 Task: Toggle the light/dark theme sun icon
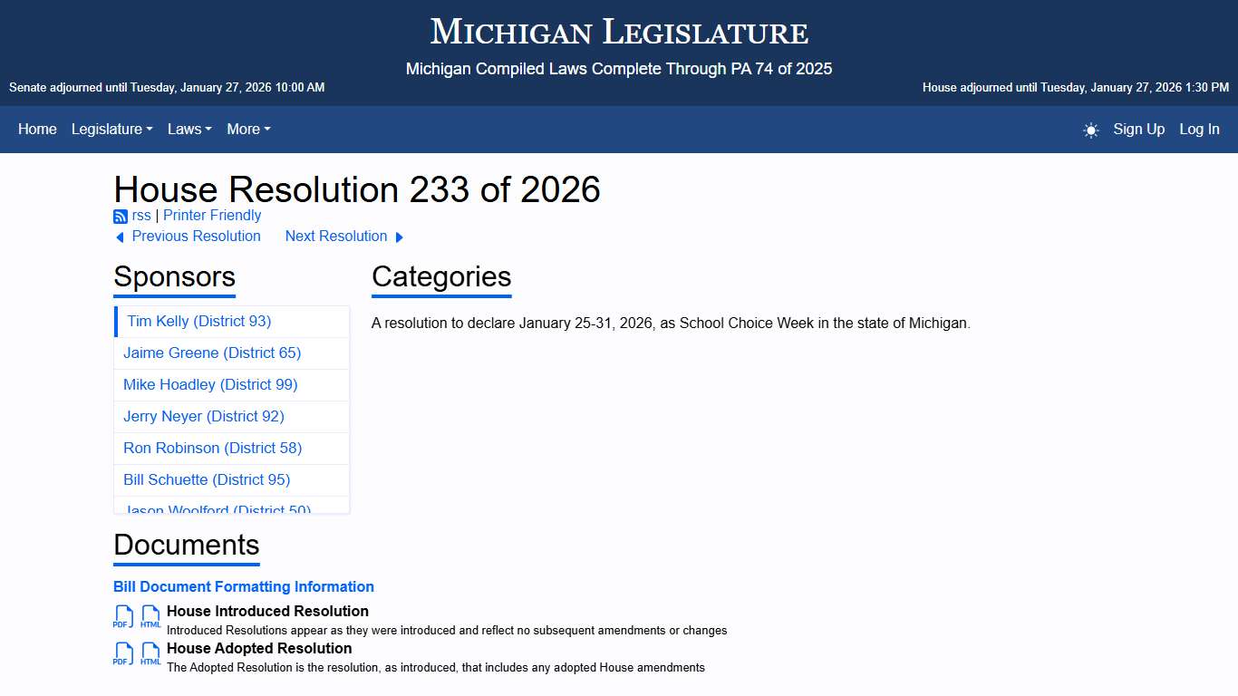click(1090, 130)
